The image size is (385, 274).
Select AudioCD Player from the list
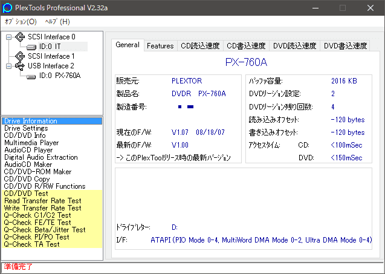coord(28,150)
